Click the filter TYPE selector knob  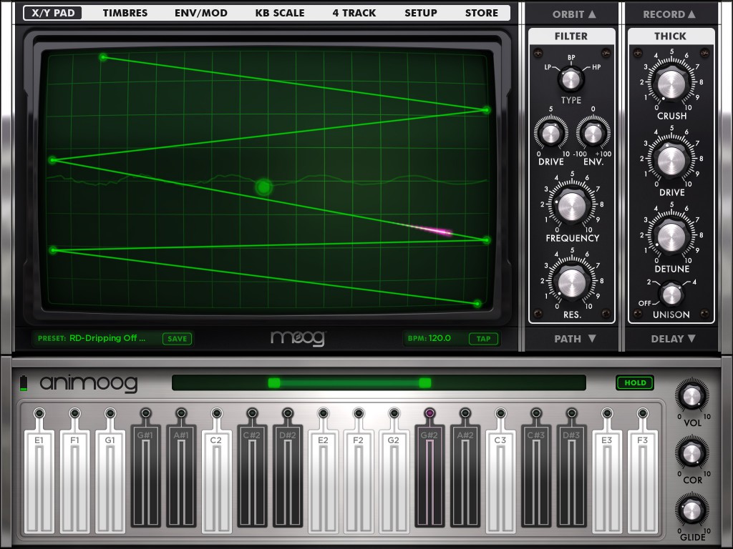(571, 79)
